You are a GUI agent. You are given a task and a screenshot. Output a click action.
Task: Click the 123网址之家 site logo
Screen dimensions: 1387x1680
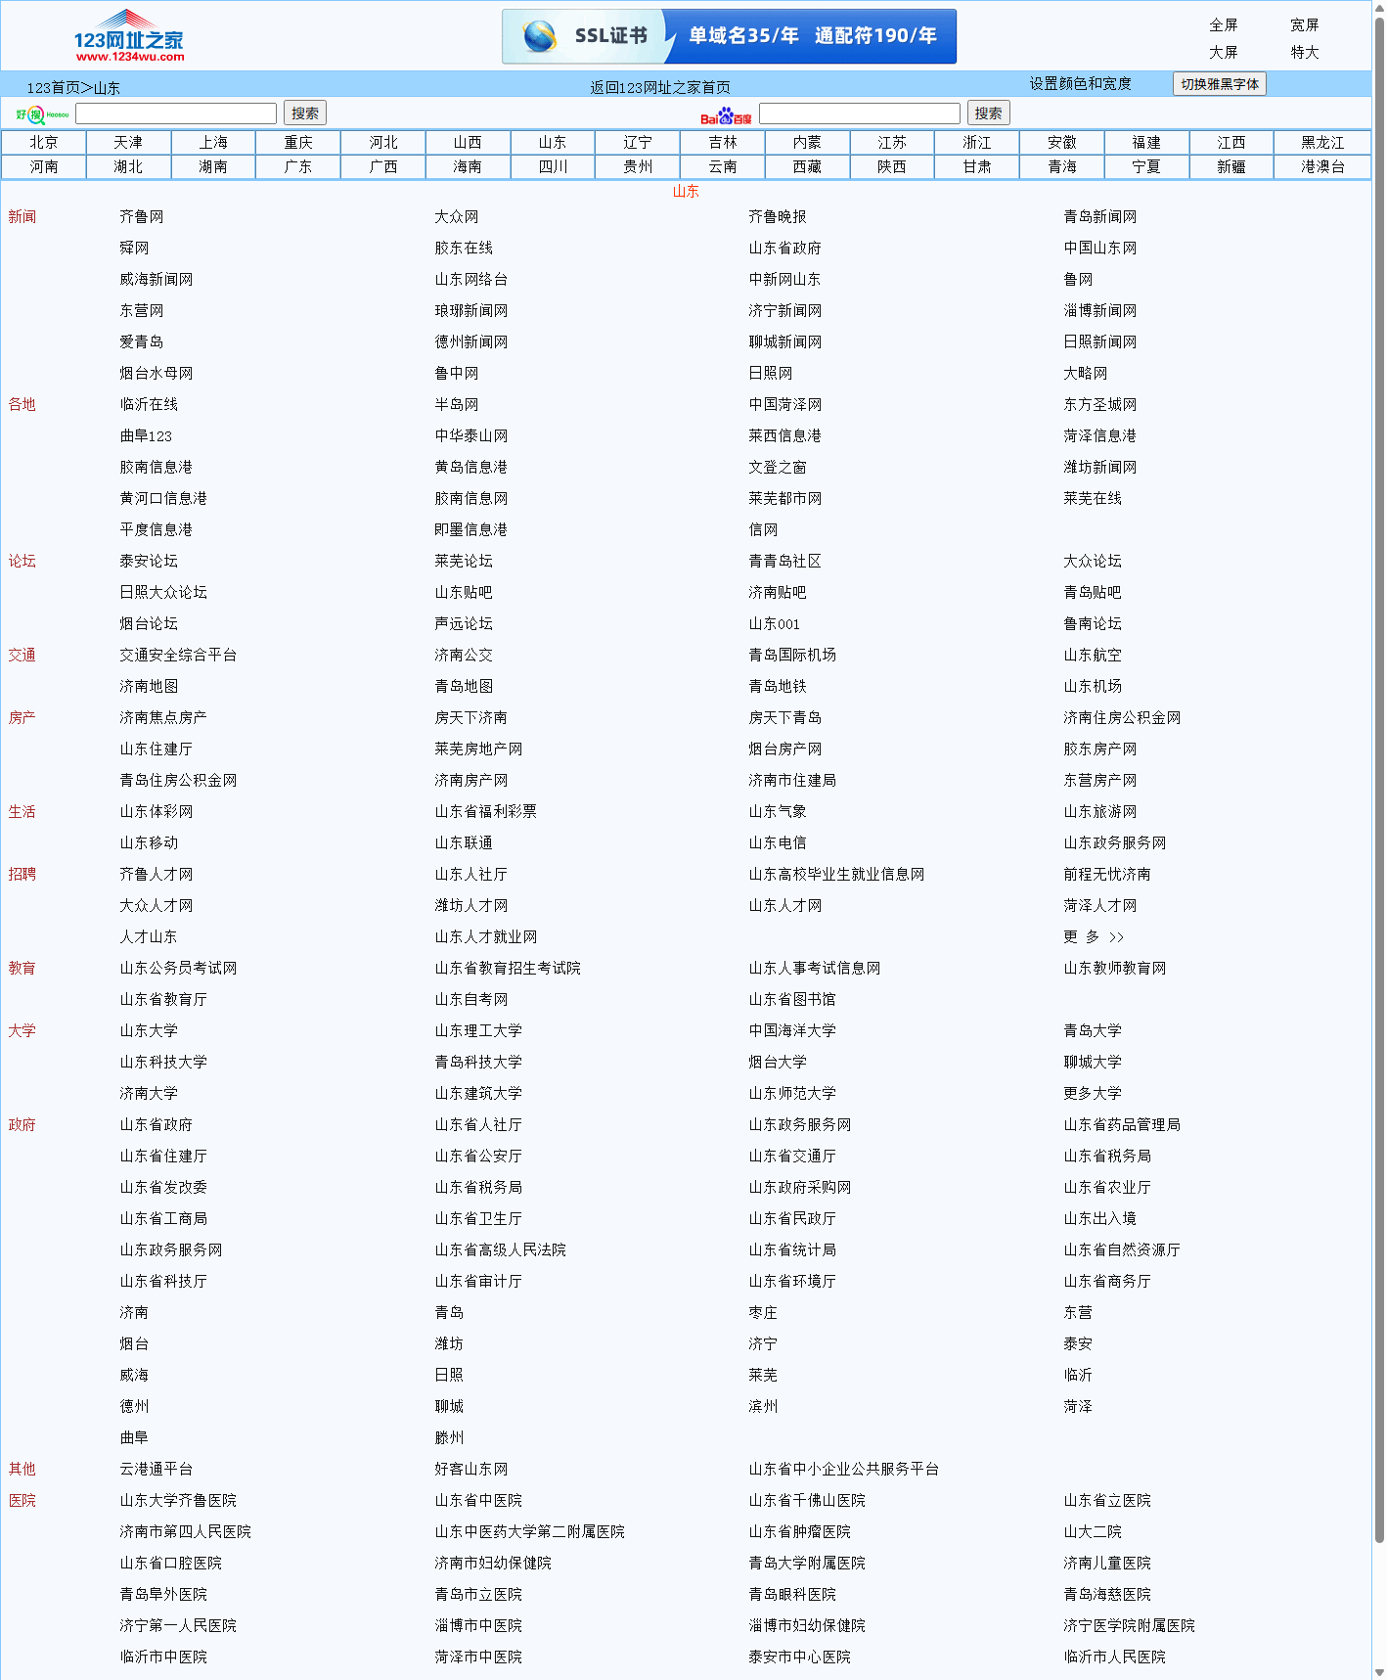128,37
